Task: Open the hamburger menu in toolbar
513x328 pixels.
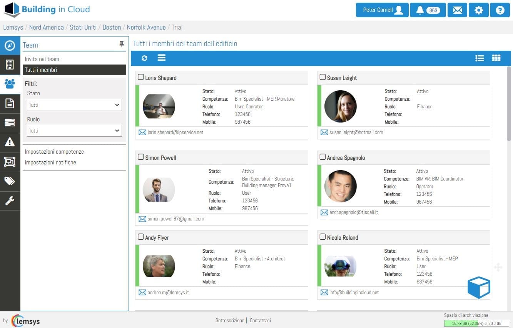Action: click(x=162, y=58)
